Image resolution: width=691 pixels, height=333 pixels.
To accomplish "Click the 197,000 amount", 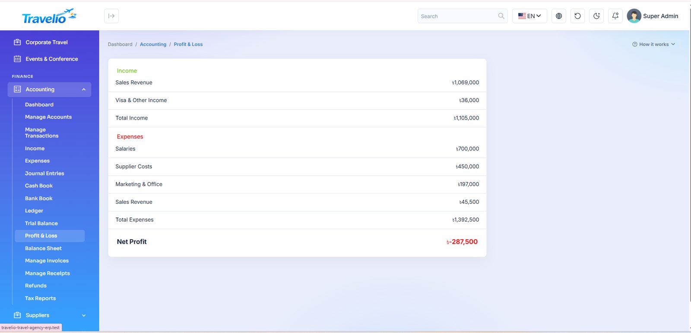I will 469,184.
